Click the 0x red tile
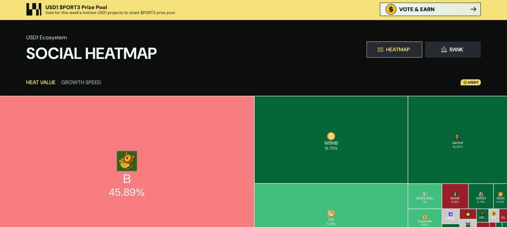The height and width of the screenshot is (227, 507). [x=503, y=216]
